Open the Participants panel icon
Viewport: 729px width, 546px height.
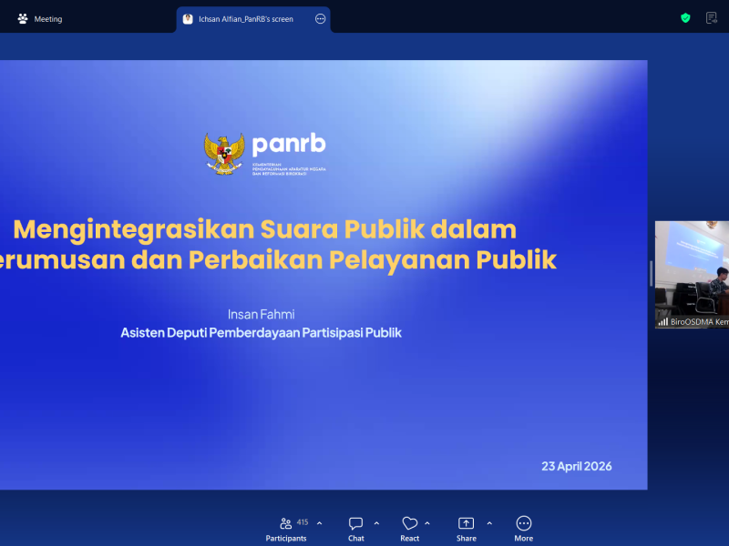(286, 523)
